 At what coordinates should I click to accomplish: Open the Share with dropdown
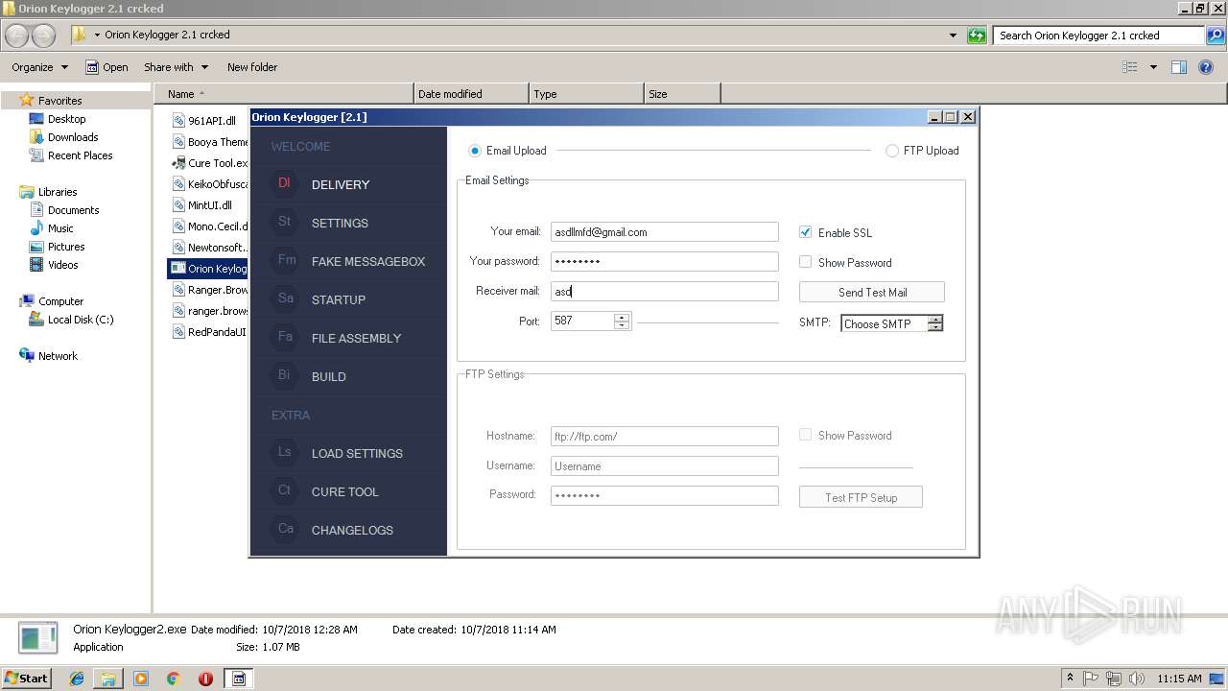click(x=177, y=67)
